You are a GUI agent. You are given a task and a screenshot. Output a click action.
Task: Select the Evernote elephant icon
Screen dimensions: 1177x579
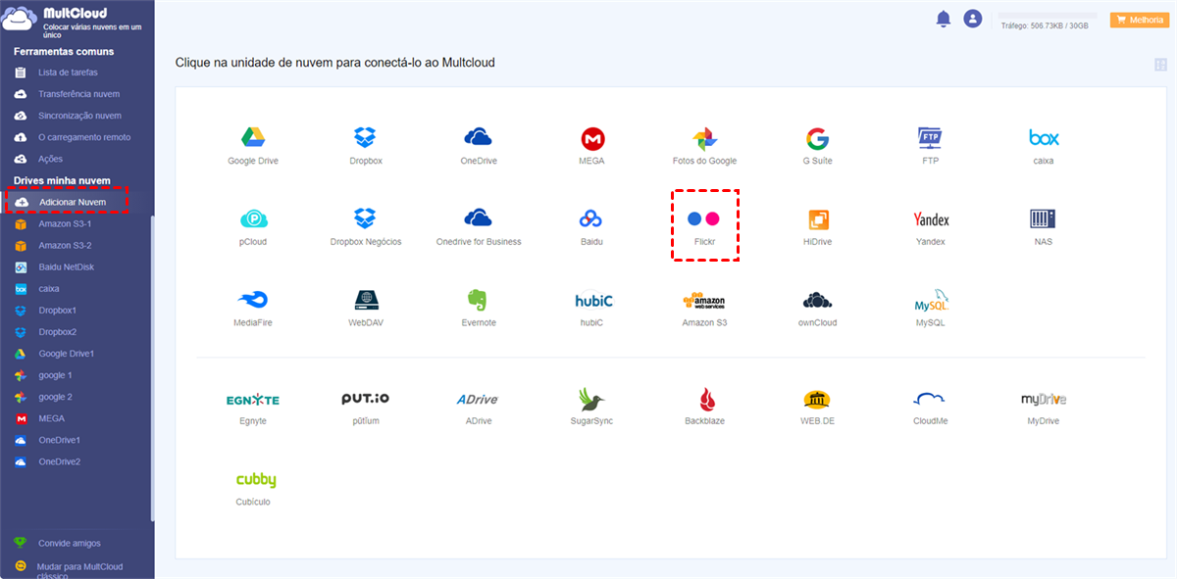click(479, 300)
